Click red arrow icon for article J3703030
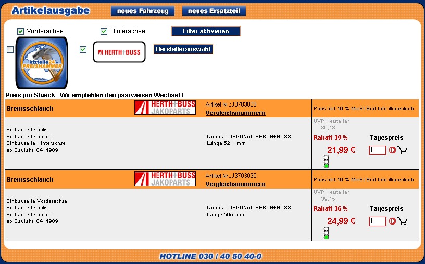 (x=392, y=221)
